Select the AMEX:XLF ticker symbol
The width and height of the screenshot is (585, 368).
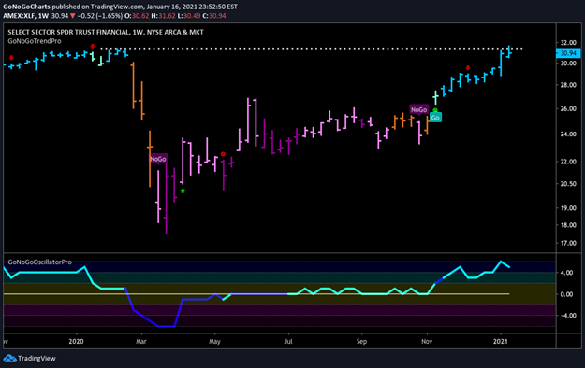[x=20, y=16]
